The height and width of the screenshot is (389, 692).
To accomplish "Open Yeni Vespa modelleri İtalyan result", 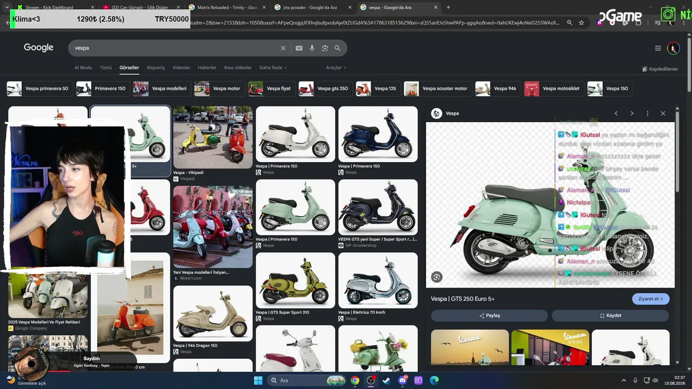I will (212, 227).
